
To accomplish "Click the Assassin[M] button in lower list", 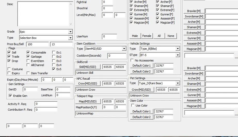I will 194,100.
